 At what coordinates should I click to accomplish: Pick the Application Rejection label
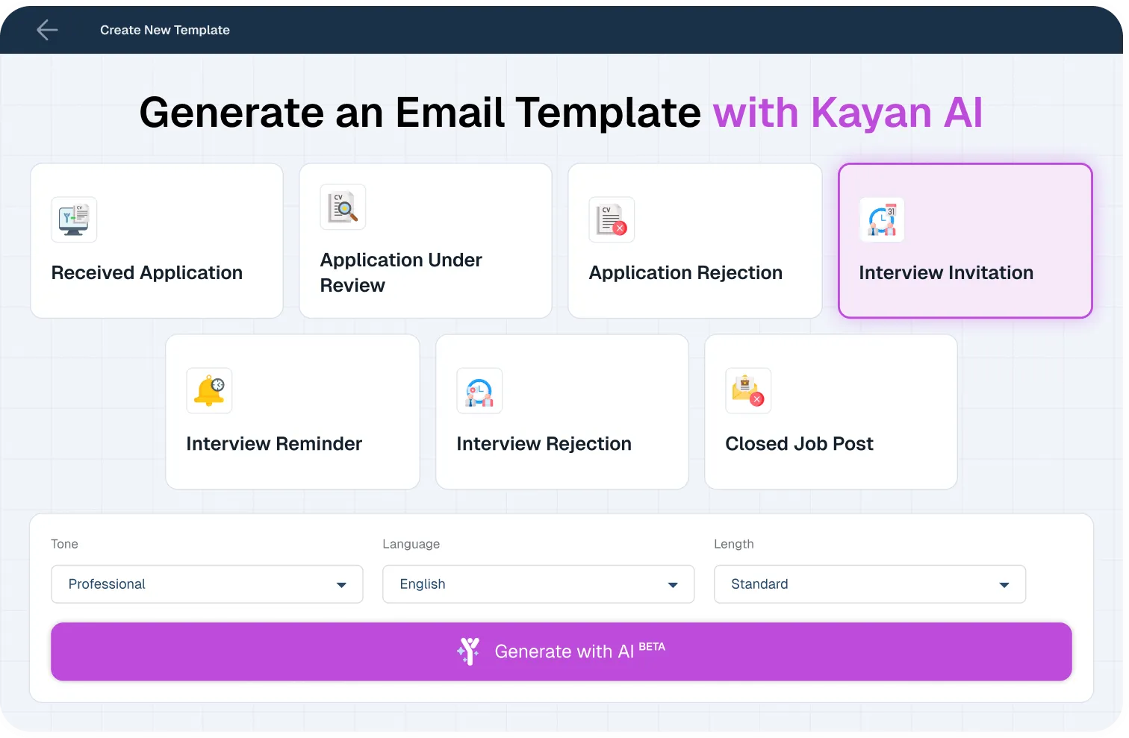point(685,273)
